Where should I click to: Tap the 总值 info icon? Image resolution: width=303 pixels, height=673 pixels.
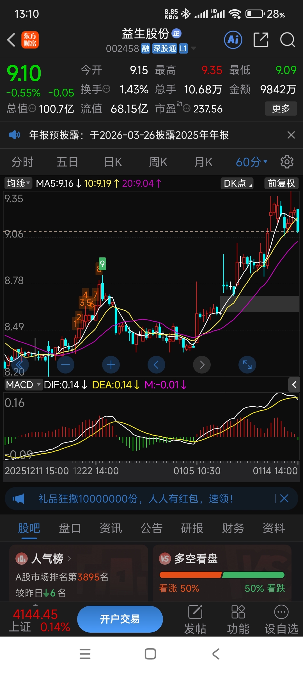pyautogui.click(x=33, y=108)
